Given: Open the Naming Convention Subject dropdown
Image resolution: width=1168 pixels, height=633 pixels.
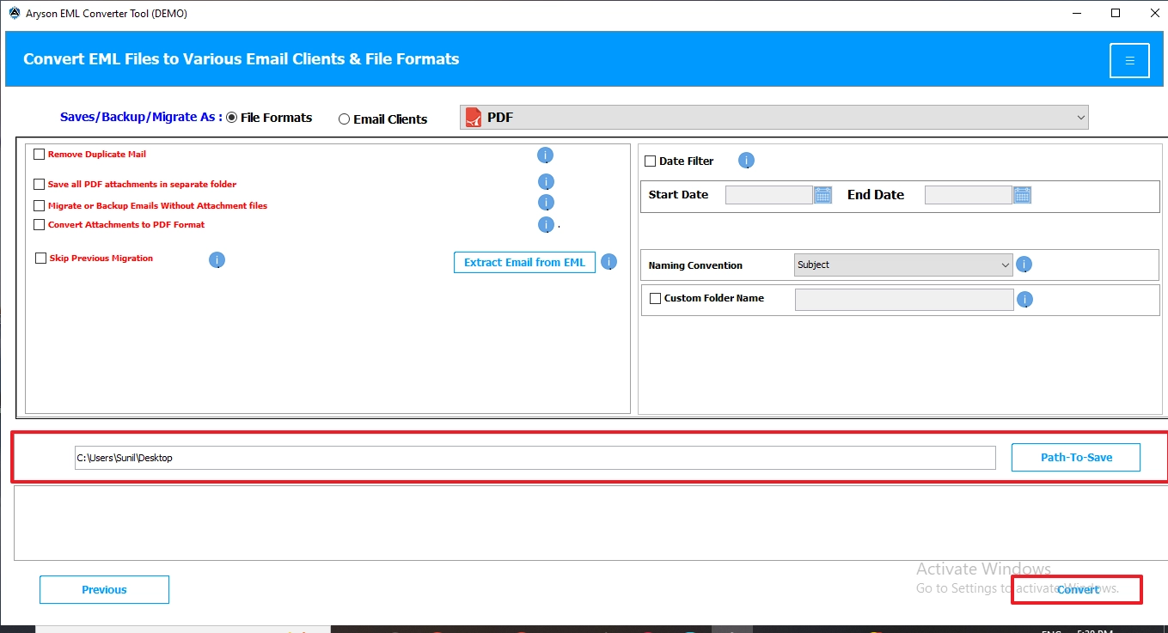Looking at the screenshot, I should tap(903, 265).
